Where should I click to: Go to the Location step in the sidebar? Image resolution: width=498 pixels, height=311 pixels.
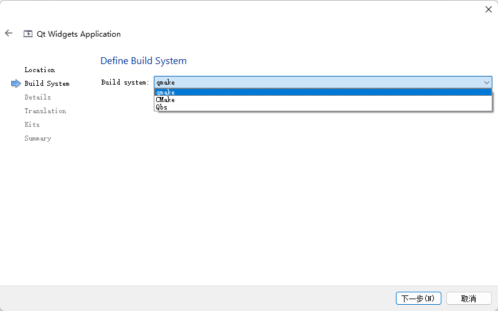39,70
